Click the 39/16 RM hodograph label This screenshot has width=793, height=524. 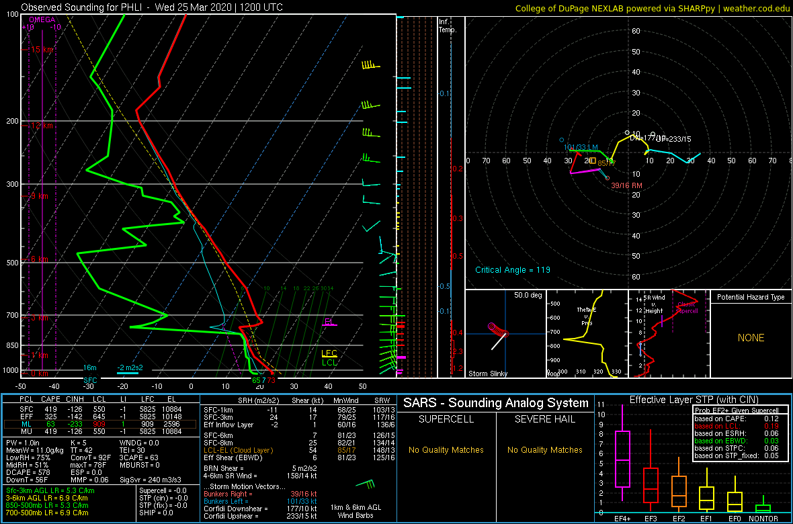coord(626,185)
